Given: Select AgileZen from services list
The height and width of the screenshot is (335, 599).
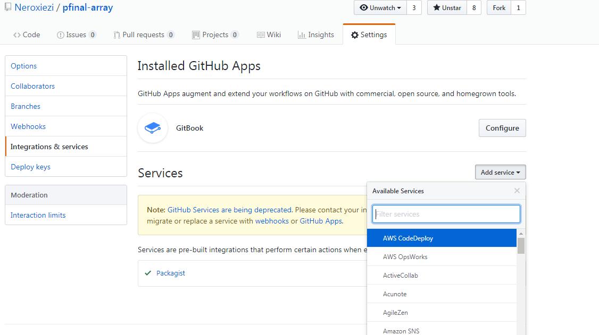Looking at the screenshot, I should [442, 313].
